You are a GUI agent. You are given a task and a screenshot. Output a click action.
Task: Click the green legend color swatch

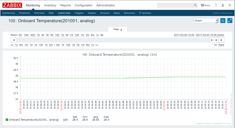click(x=7, y=120)
